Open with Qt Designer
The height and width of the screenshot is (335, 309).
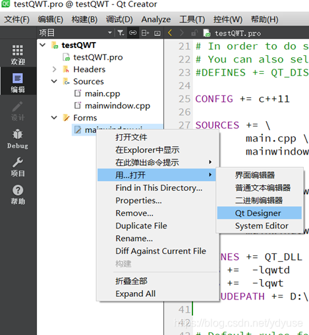pyautogui.click(x=260, y=213)
